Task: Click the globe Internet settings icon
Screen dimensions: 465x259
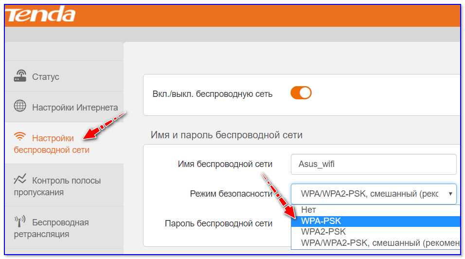Action: (x=20, y=106)
